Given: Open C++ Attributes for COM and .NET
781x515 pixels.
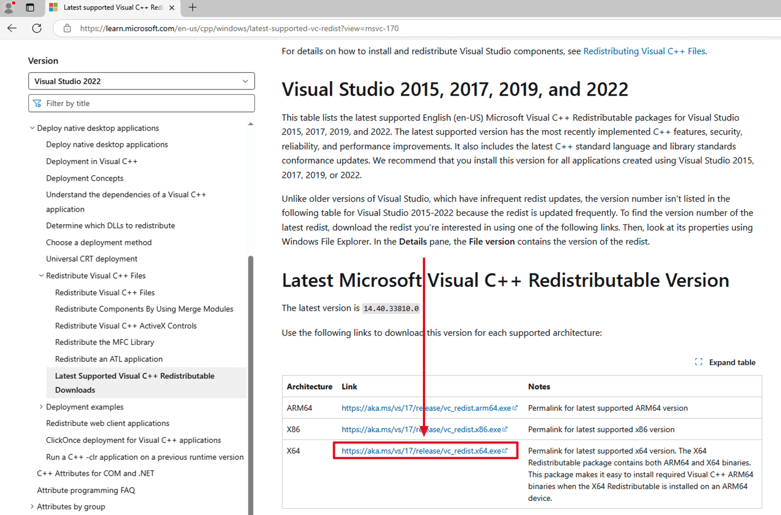Looking at the screenshot, I should [96, 473].
